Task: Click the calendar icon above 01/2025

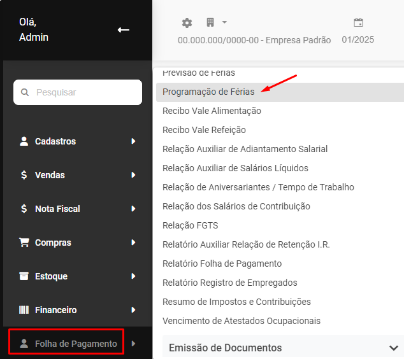Action: [358, 23]
